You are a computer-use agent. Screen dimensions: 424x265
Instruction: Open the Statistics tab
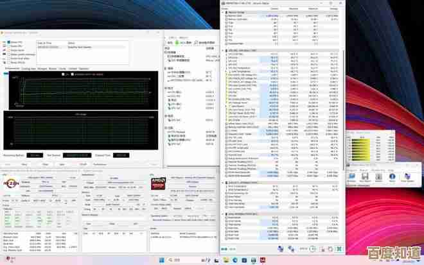(84, 68)
